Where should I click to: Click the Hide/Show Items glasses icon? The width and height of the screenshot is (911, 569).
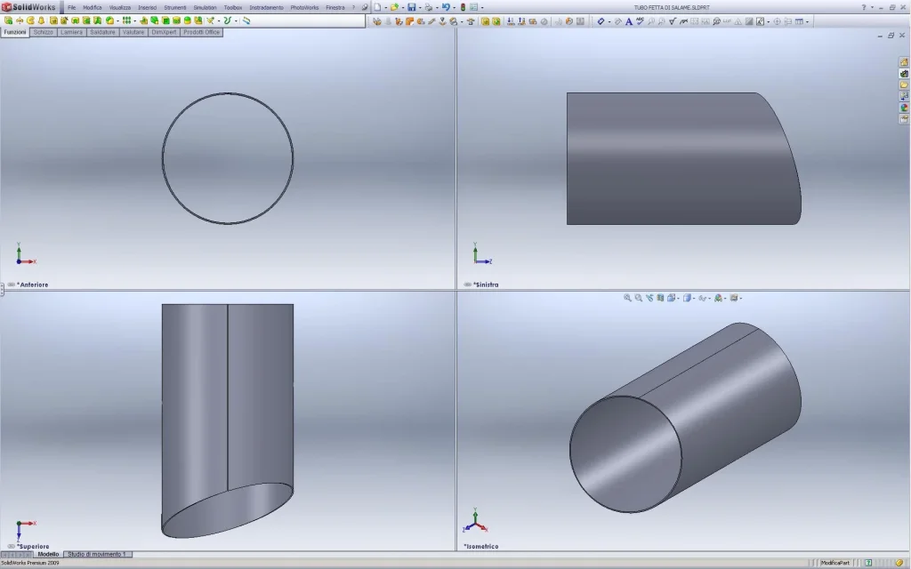click(702, 298)
